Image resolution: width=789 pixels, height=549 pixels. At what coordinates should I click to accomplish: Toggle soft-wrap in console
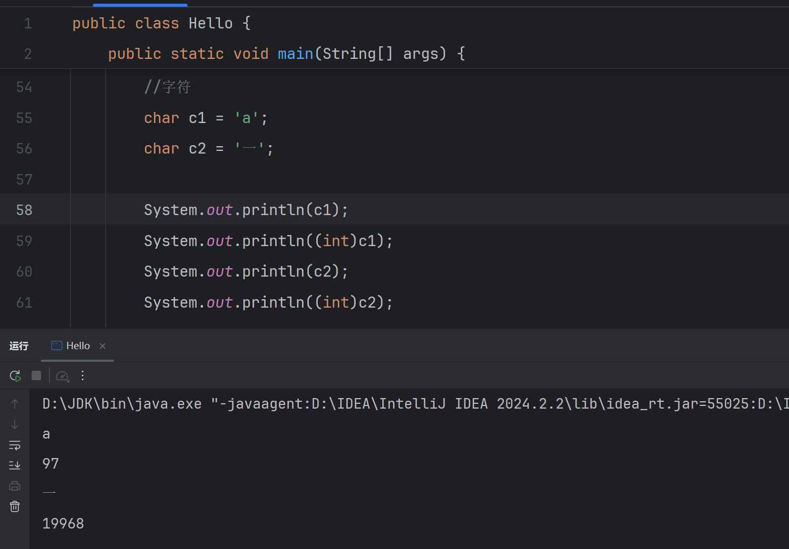click(x=15, y=445)
